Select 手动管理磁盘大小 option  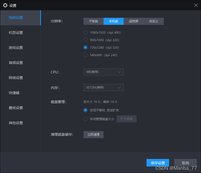coord(99,119)
